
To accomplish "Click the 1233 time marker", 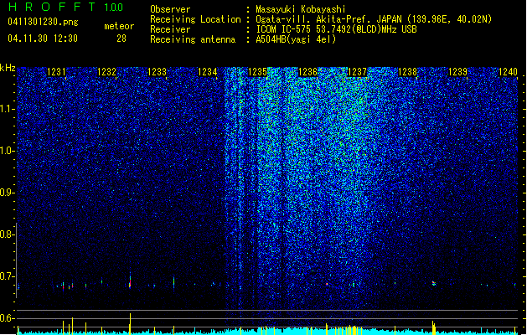I will click(157, 72).
